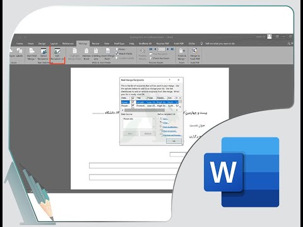Open the Insert ribbon tab

pos(31,44)
